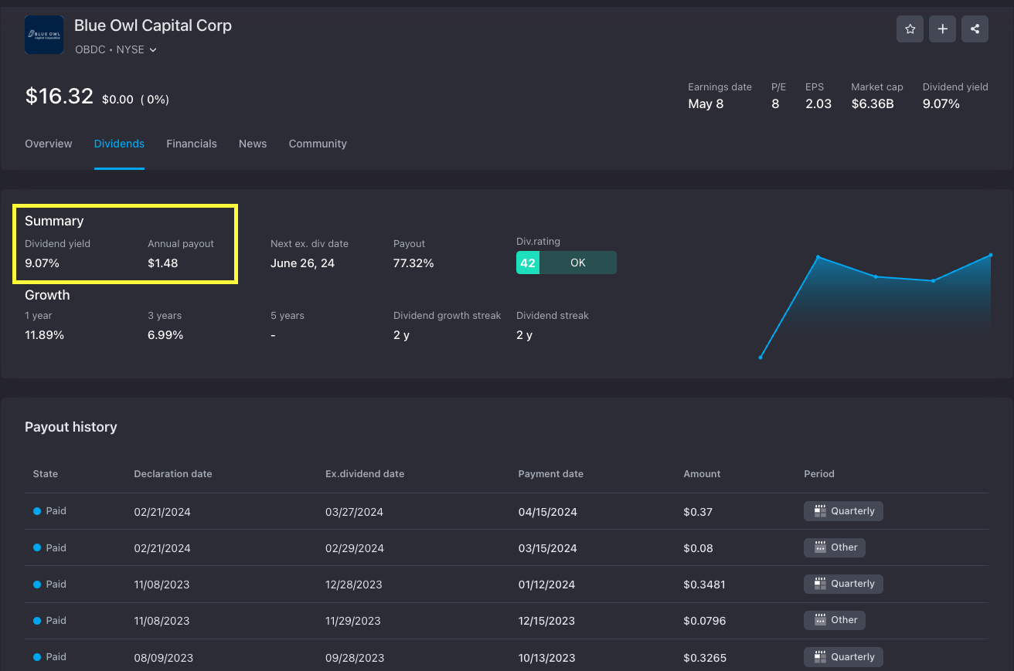Image resolution: width=1014 pixels, height=671 pixels.
Task: Click the Annual payout $1.48 value
Action: tap(163, 263)
